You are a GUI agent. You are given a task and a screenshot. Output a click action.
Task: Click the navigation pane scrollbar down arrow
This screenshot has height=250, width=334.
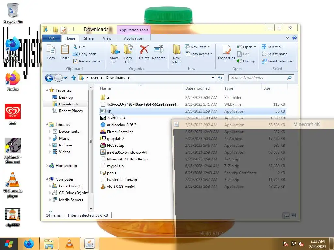tap(91, 209)
